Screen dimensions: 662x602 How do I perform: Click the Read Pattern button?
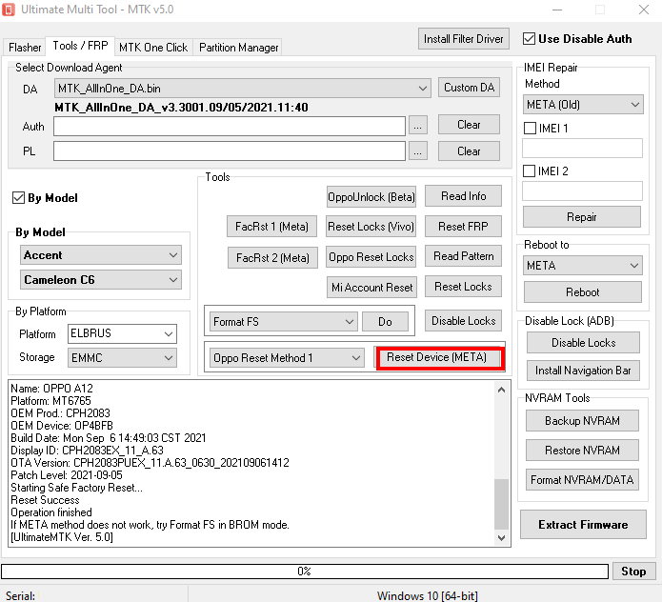[x=463, y=256]
